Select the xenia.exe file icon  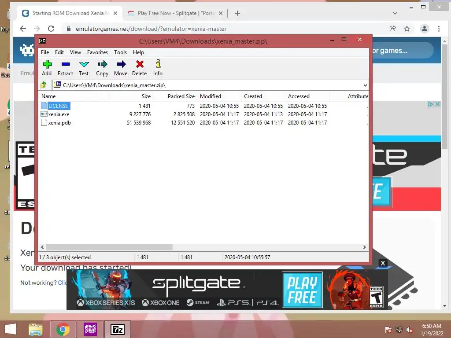tap(44, 114)
